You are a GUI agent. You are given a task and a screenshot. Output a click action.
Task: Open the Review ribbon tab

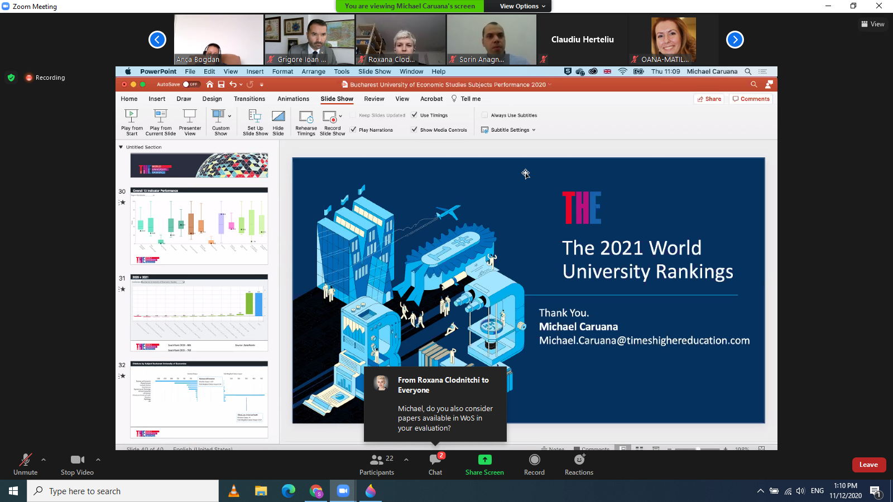point(374,99)
